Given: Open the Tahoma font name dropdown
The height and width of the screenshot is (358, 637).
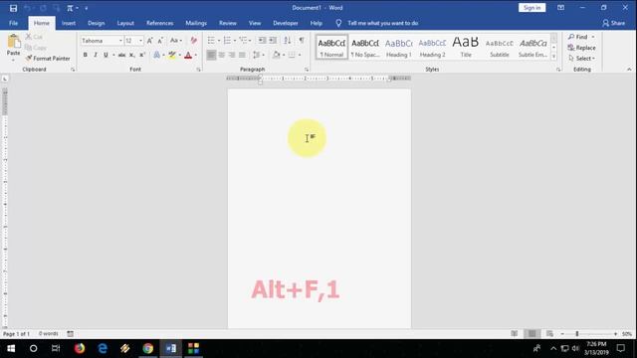Looking at the screenshot, I should point(120,41).
